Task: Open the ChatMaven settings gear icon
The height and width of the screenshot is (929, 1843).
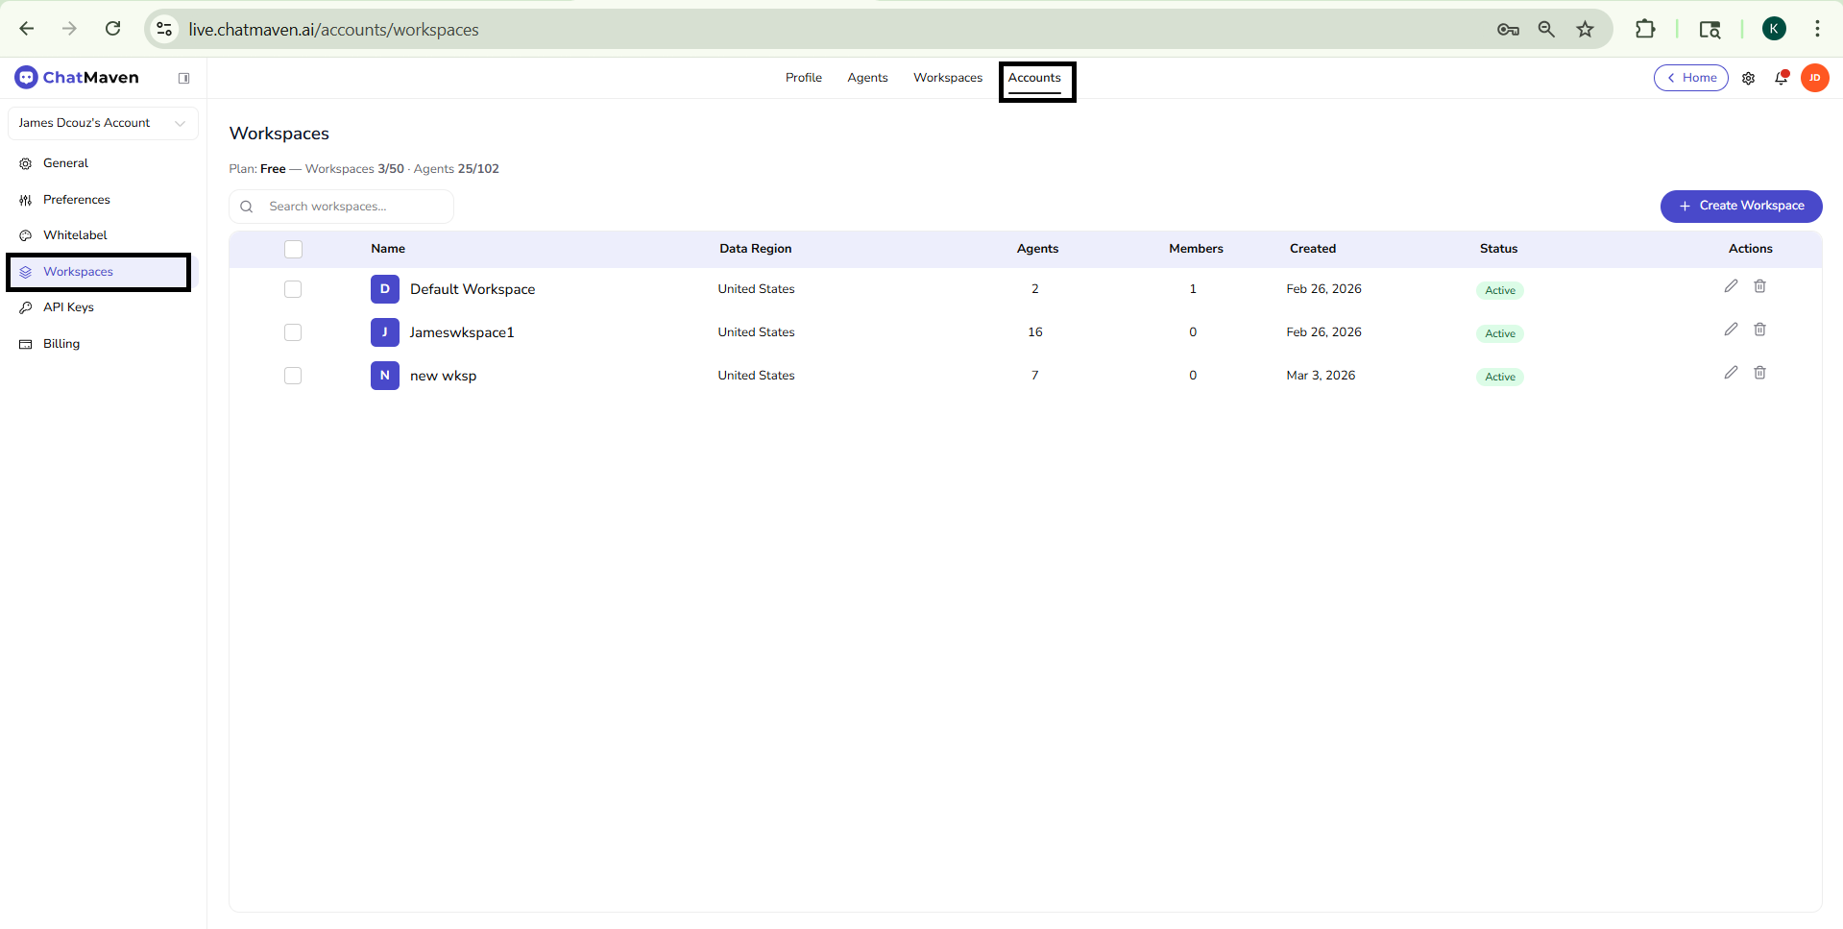Action: 1749,78
